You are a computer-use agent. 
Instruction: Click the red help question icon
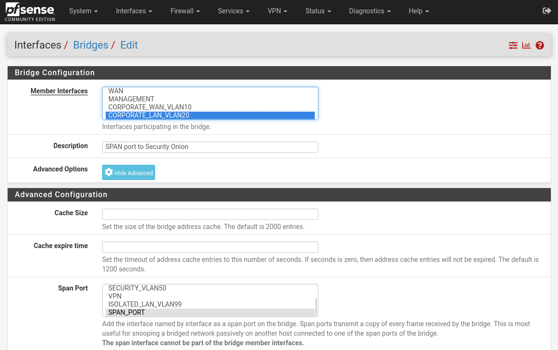pyautogui.click(x=540, y=45)
